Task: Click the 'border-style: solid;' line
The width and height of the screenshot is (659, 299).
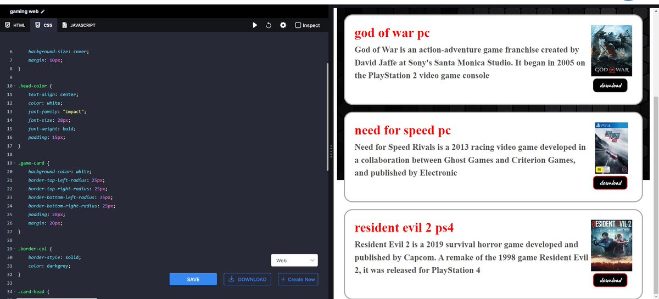Action: point(53,257)
